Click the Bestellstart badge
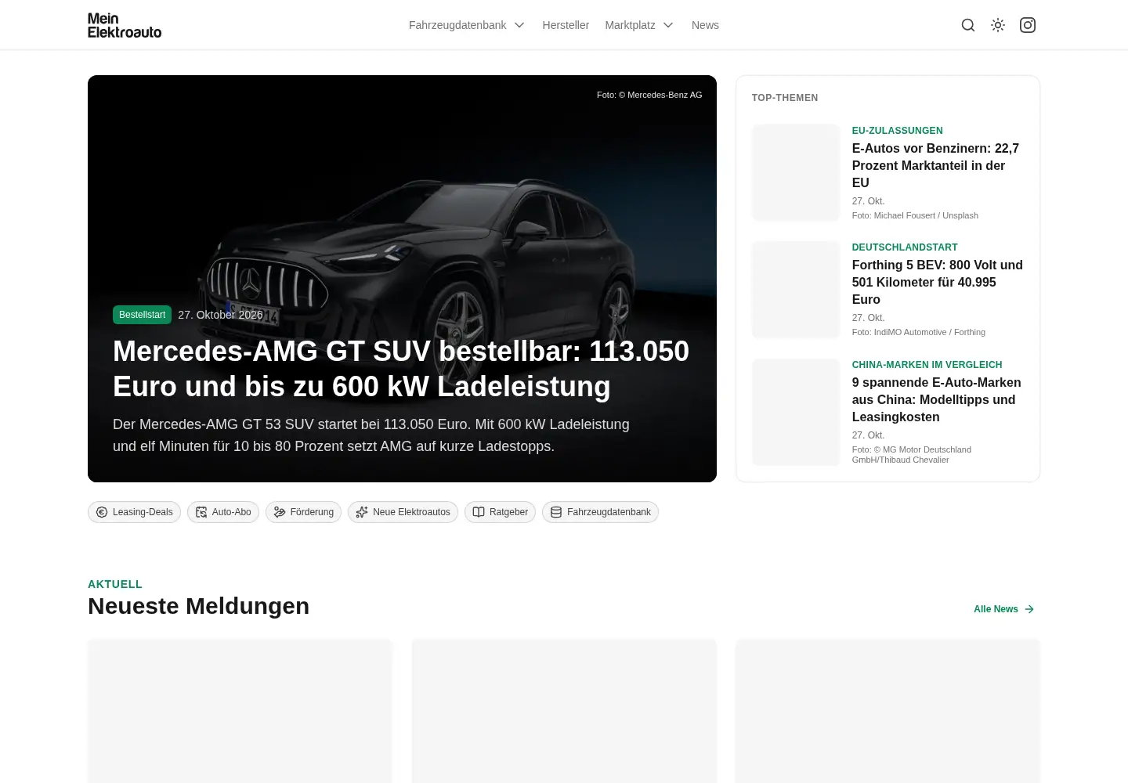This screenshot has height=783, width=1128. pyautogui.click(x=142, y=315)
